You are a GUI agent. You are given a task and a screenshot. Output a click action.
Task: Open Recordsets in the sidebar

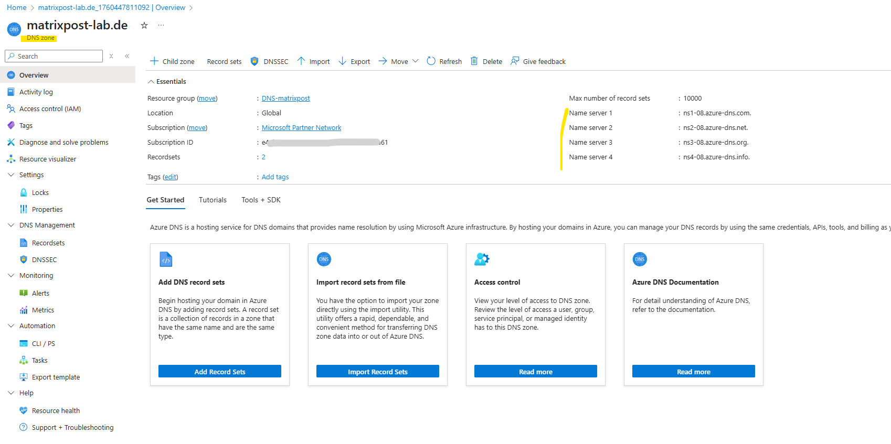48,243
